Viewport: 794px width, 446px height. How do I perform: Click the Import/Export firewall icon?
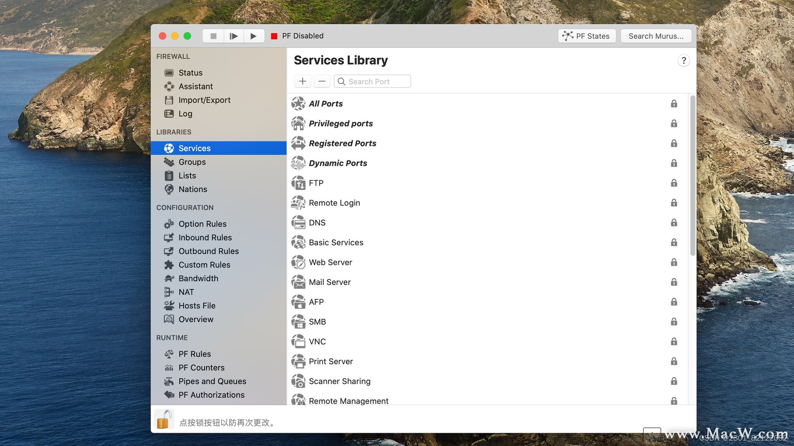tap(169, 100)
